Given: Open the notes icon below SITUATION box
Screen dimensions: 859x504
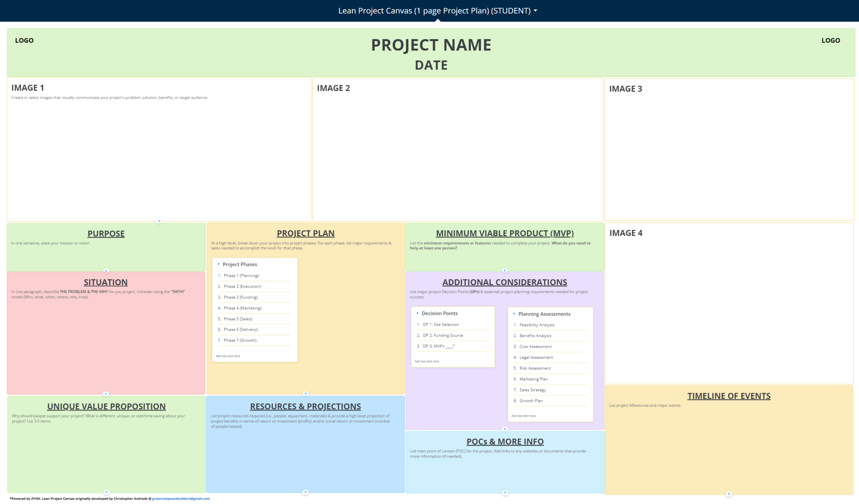Looking at the screenshot, I should (106, 394).
